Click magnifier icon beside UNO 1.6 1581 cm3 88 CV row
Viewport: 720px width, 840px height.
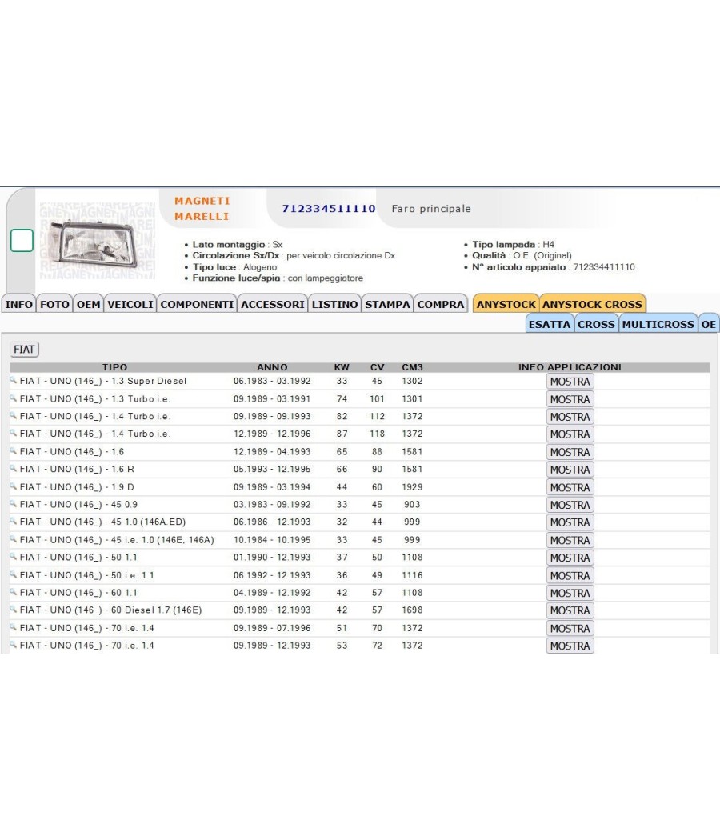[14, 451]
